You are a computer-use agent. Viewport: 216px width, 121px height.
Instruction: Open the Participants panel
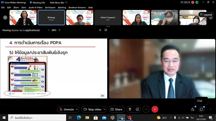point(193,109)
